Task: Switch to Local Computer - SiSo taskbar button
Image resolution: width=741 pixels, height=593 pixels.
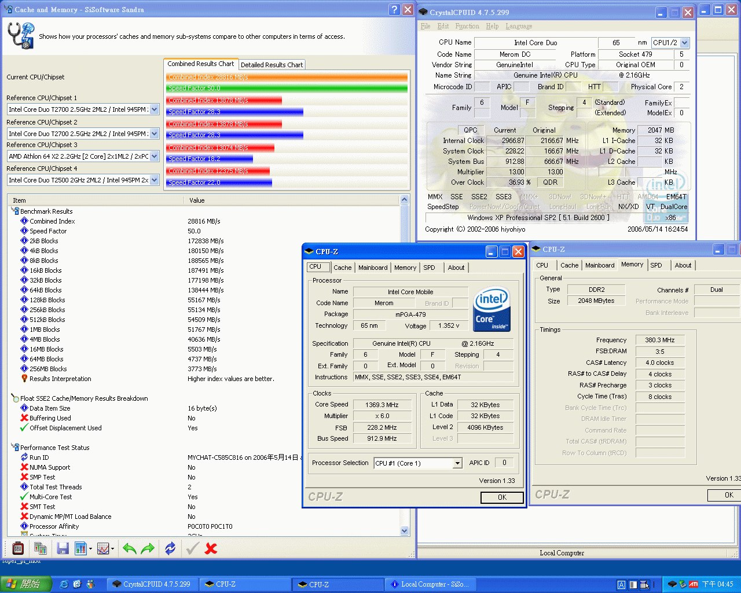Action: click(x=431, y=584)
